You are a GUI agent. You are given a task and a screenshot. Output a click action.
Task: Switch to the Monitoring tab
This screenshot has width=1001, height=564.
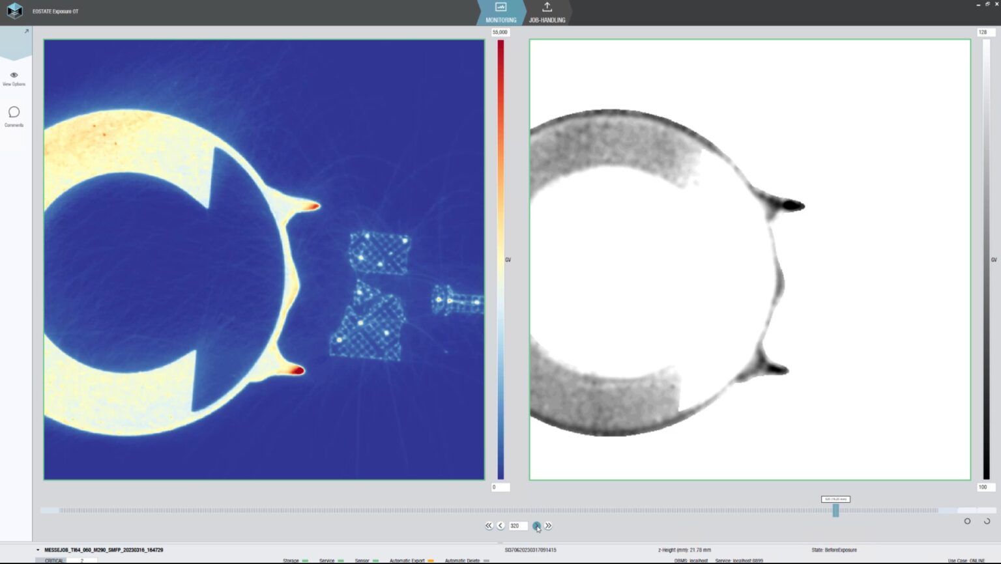pos(500,13)
